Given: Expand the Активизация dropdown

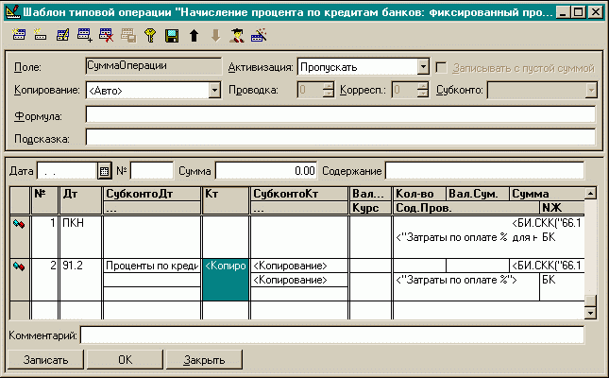Looking at the screenshot, I should (423, 68).
